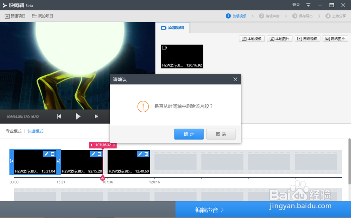Select the 92:15.28 clip on timeline
Viewport: 351px width, 218px height.
coord(82,162)
